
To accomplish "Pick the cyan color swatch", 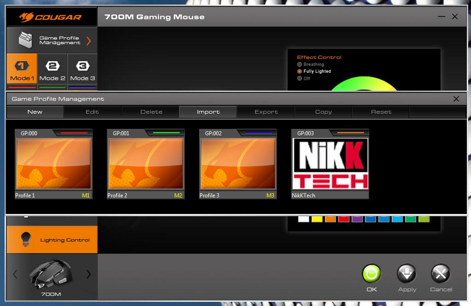I will 397,219.
